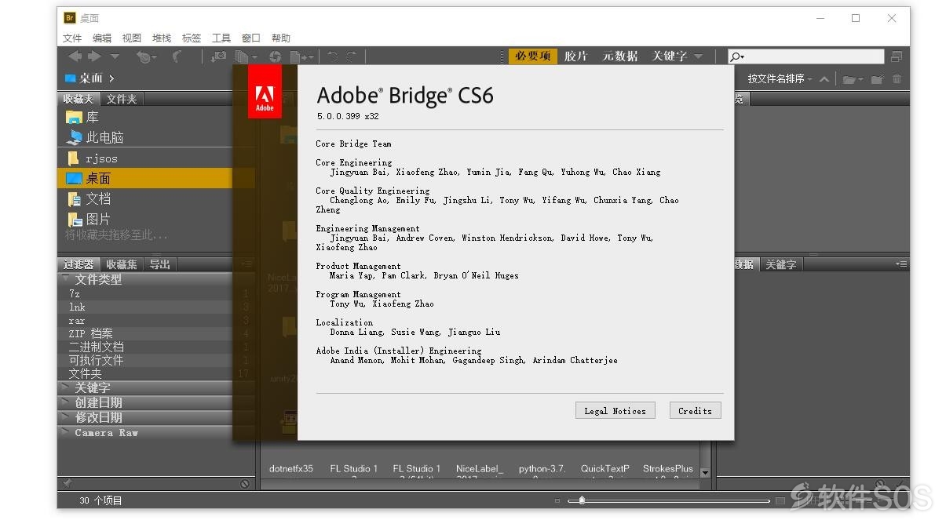Open in Camera Raw aperture icon
The image size is (946, 520).
pyautogui.click(x=275, y=56)
